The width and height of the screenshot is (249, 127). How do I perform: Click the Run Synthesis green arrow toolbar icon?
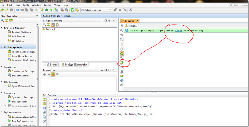47,10
